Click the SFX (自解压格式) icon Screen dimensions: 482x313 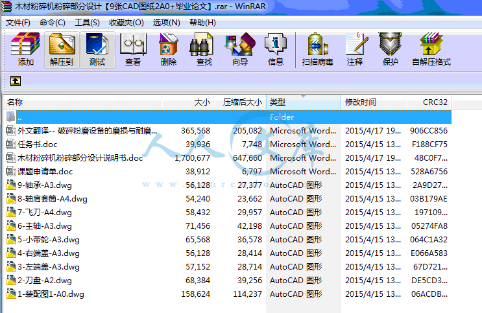pos(431,44)
